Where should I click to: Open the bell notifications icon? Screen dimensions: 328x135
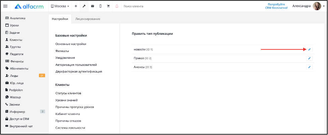(117, 6)
